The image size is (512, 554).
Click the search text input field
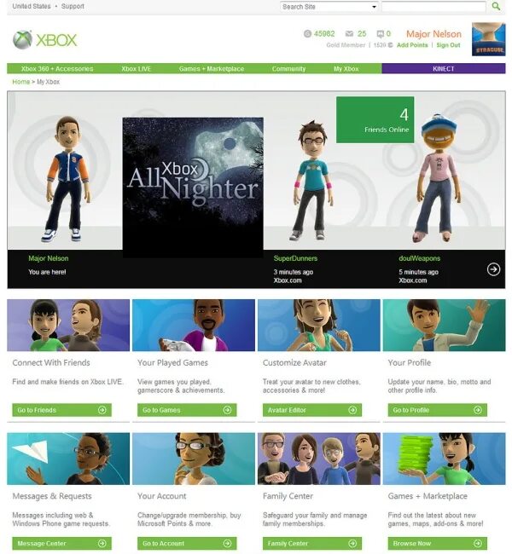click(x=433, y=7)
